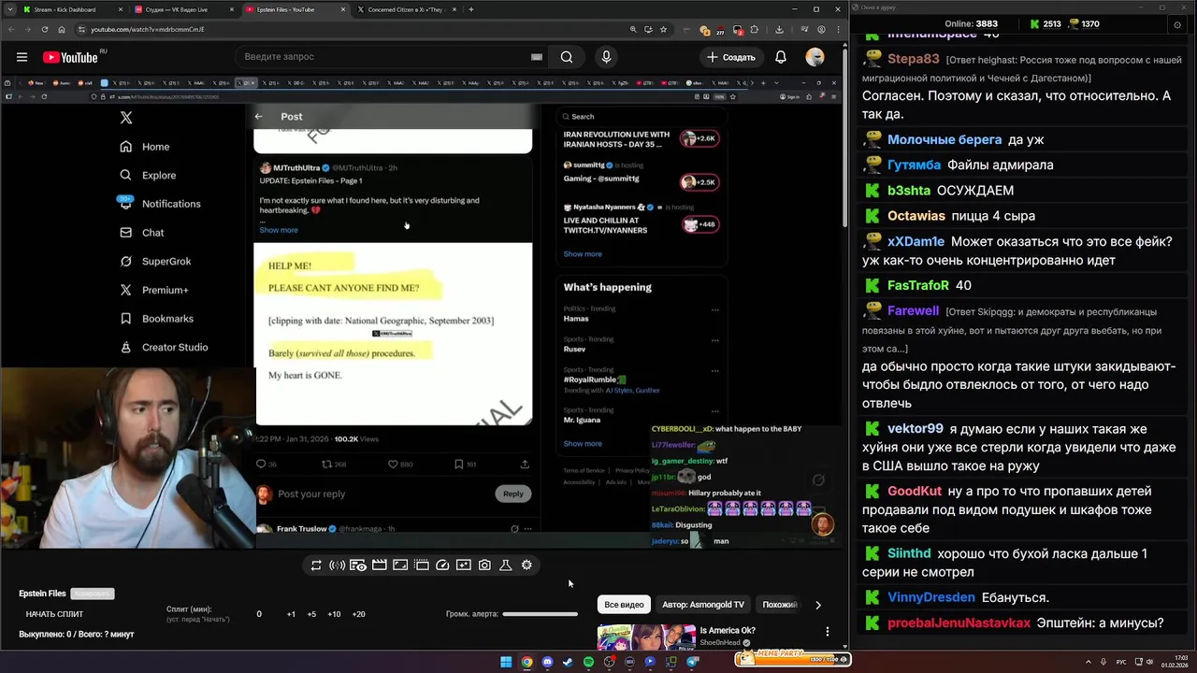Screen dimensions: 1197x673
Task: Select the Epstein Files - YouTube tab
Action: click(x=295, y=9)
